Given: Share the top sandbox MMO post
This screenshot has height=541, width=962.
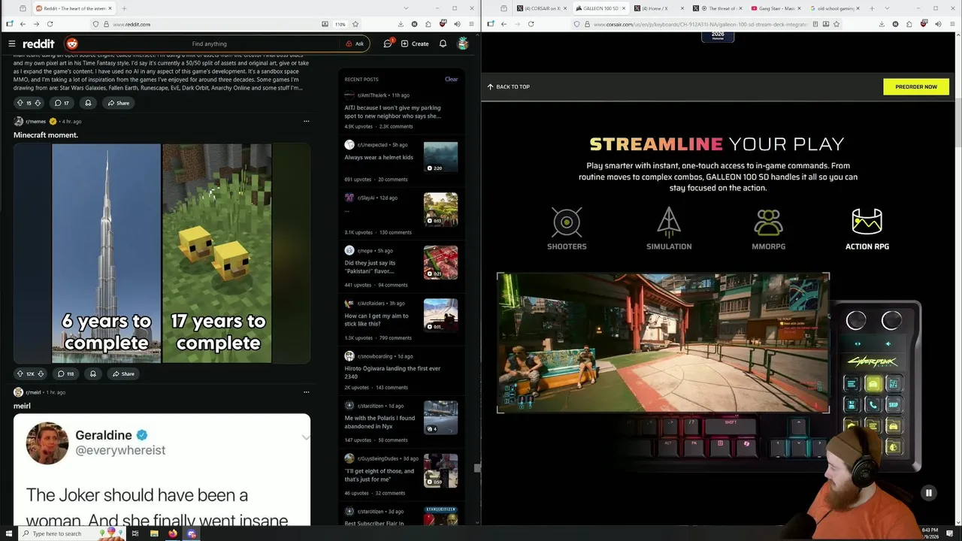Looking at the screenshot, I should (x=118, y=103).
